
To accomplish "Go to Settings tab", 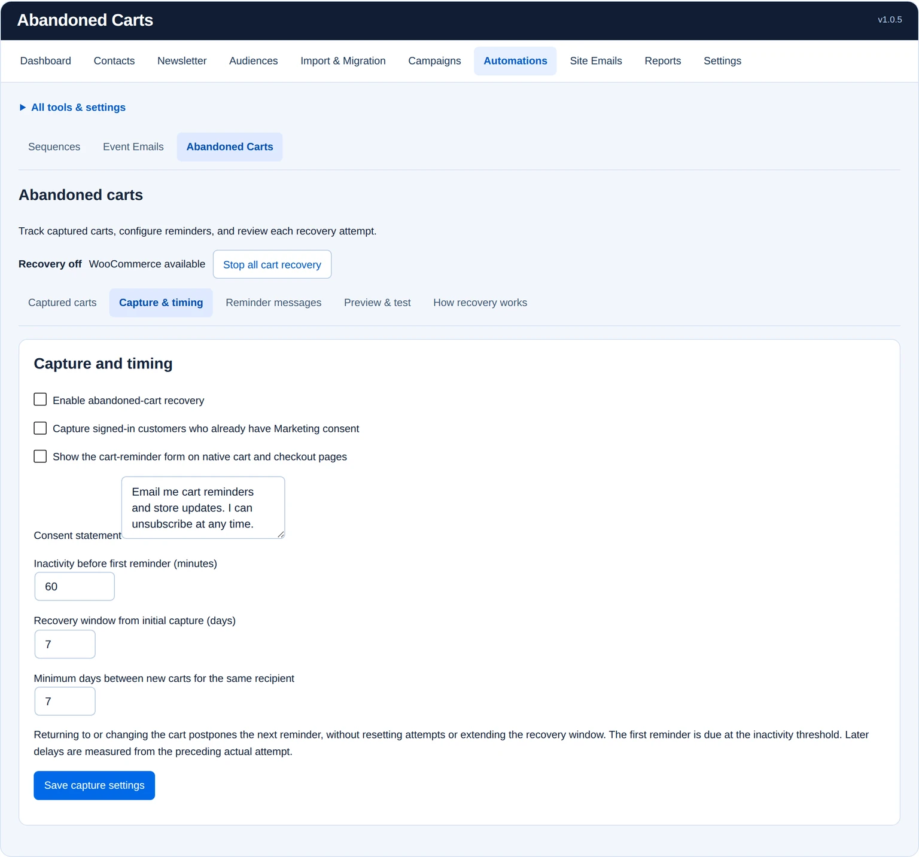I will [722, 61].
